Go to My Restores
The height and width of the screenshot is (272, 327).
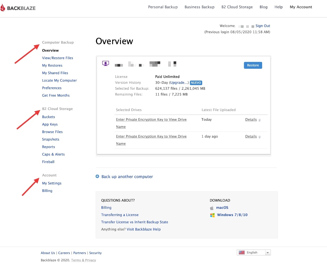(52, 65)
